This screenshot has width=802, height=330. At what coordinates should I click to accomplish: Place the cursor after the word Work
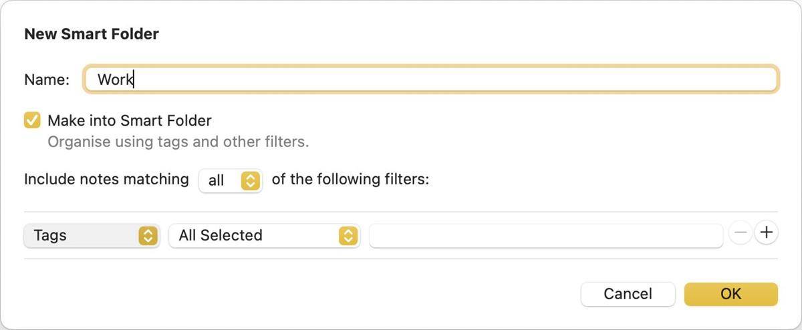[135, 79]
